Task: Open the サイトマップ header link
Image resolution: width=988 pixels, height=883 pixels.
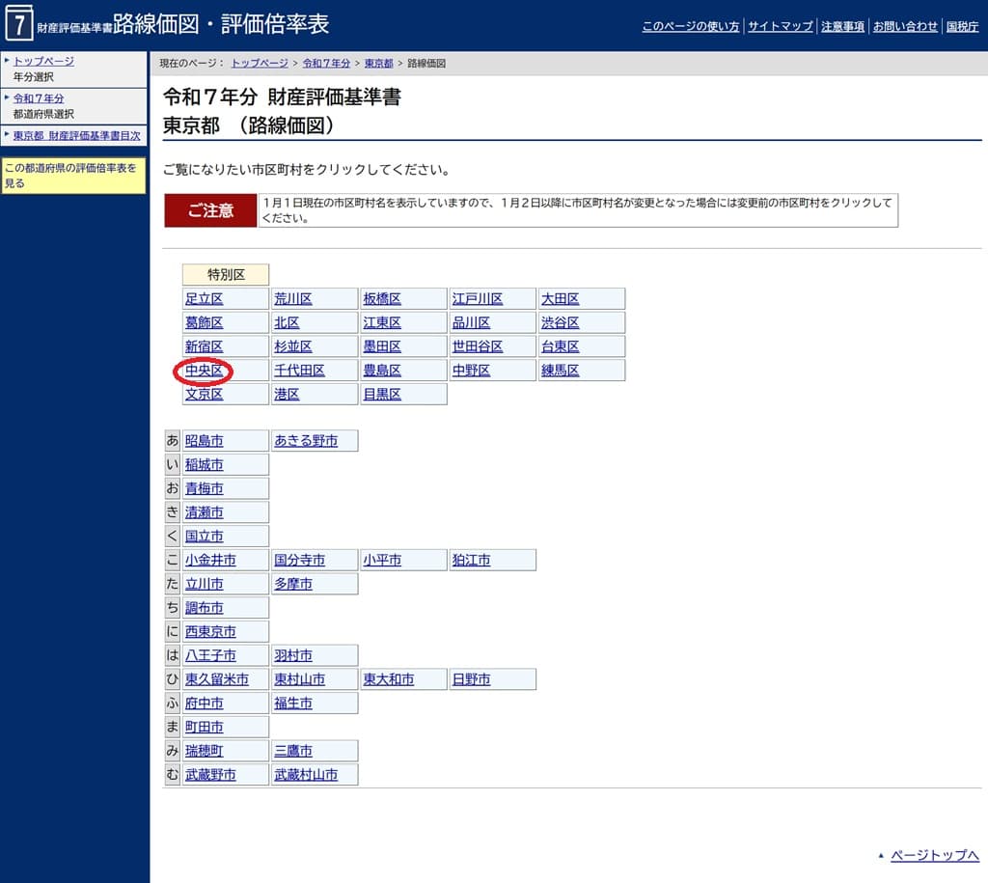Action: point(780,26)
